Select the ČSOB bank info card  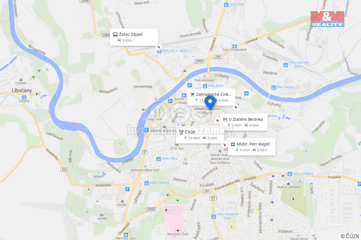[x=200, y=135]
